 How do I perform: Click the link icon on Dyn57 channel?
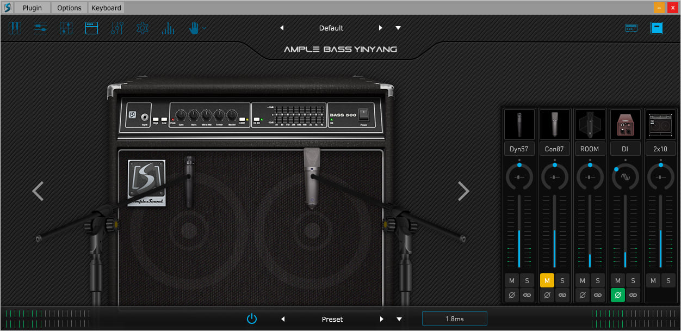[x=527, y=295]
